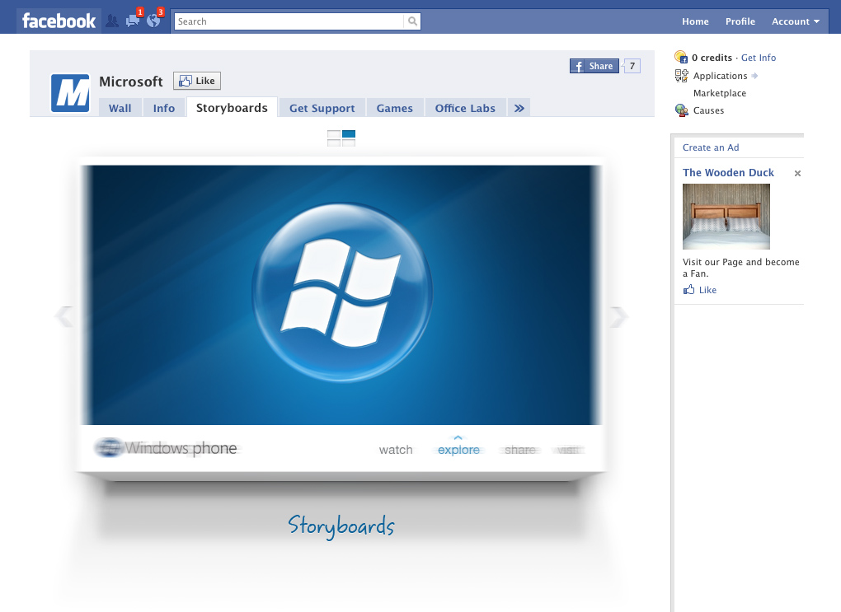Open the Games tab
841x612 pixels.
pyautogui.click(x=395, y=108)
